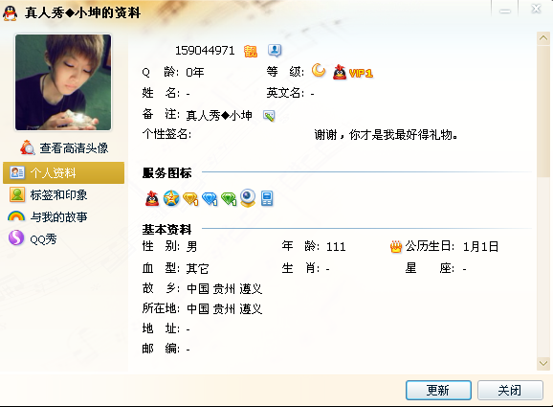
Task: Click the webcam service icon
Action: click(248, 197)
